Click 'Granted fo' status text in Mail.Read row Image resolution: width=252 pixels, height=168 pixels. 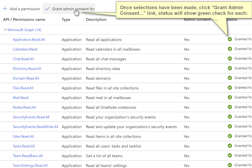click(243, 97)
